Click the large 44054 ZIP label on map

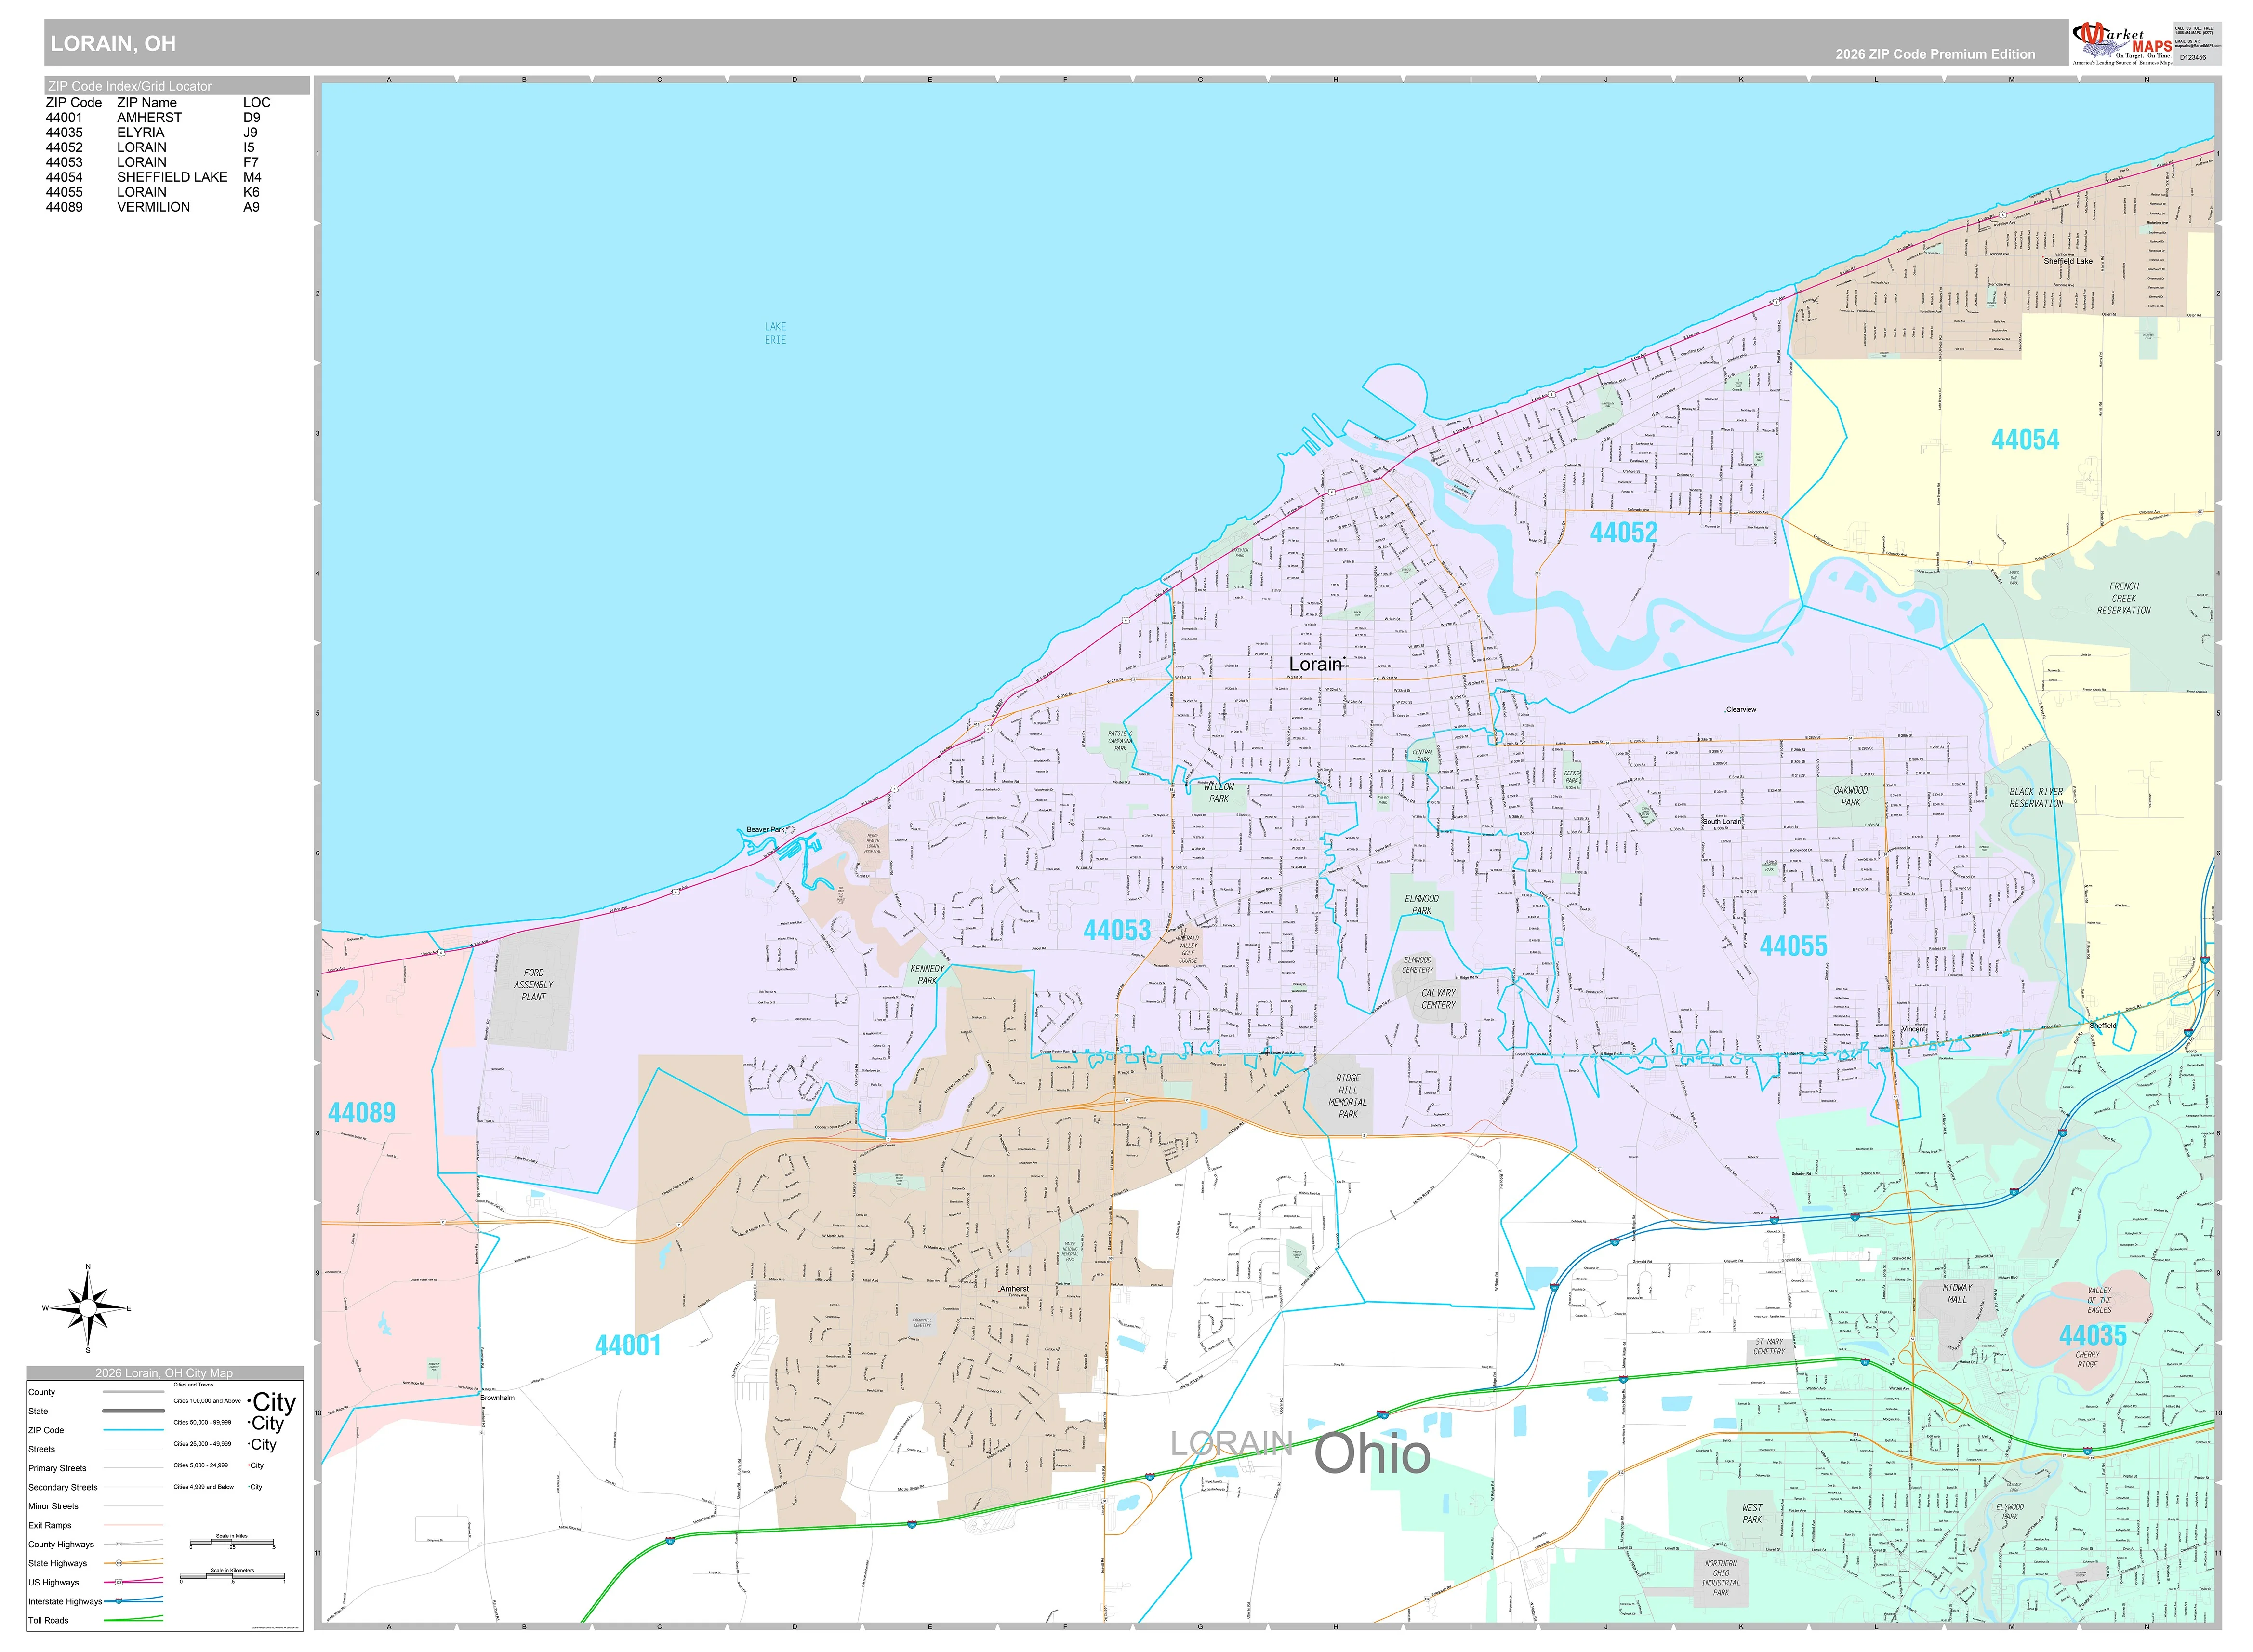[2025, 440]
